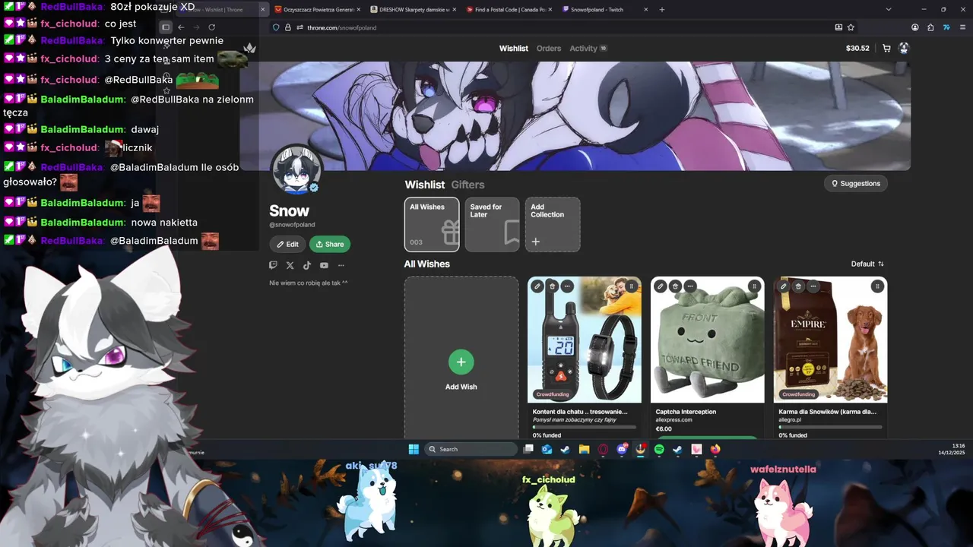
Task: Toggle browser sidebar button
Action: [x=166, y=27]
